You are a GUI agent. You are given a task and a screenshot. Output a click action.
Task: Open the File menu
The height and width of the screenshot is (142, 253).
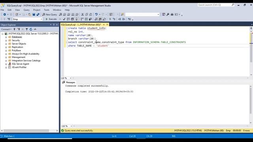pyautogui.click(x=2, y=10)
